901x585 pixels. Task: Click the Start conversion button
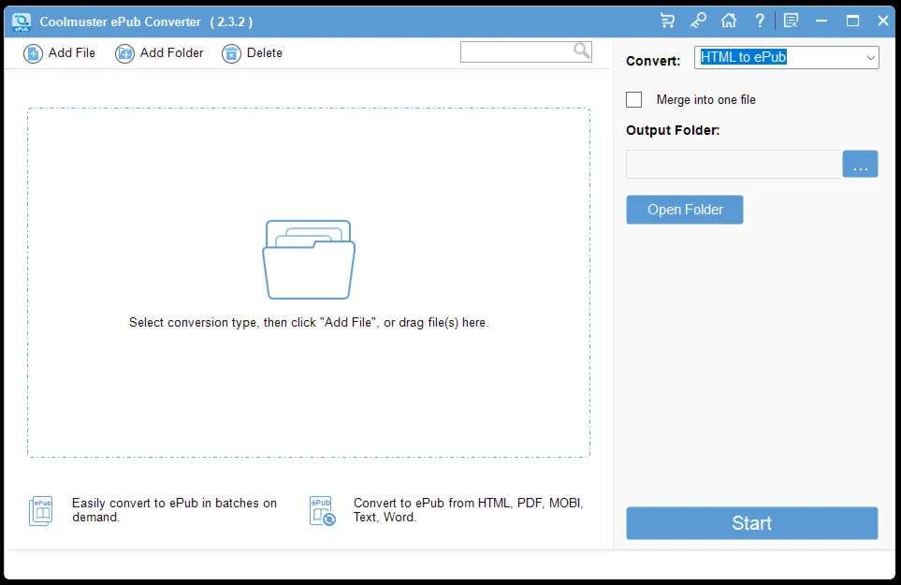coord(751,523)
